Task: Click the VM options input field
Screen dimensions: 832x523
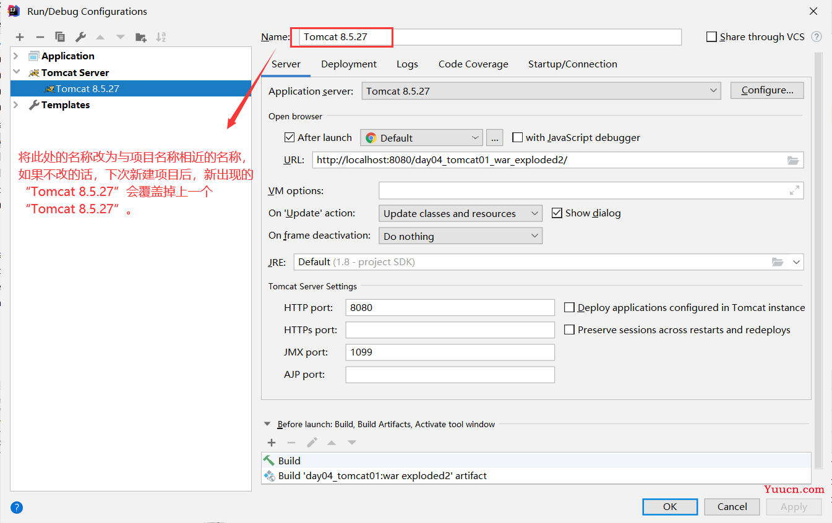Action: click(x=591, y=190)
